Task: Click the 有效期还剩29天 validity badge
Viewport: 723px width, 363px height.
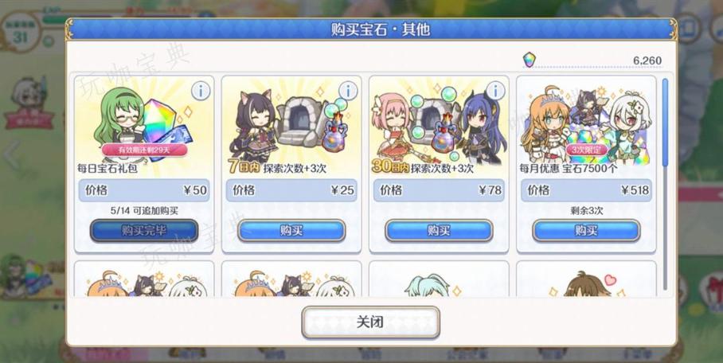Action: point(144,150)
